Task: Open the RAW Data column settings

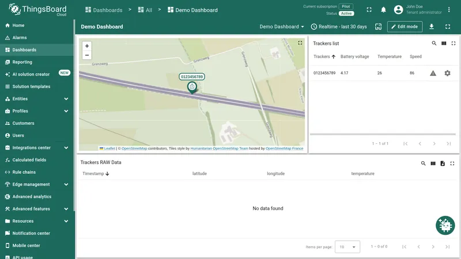Action: tap(433, 163)
